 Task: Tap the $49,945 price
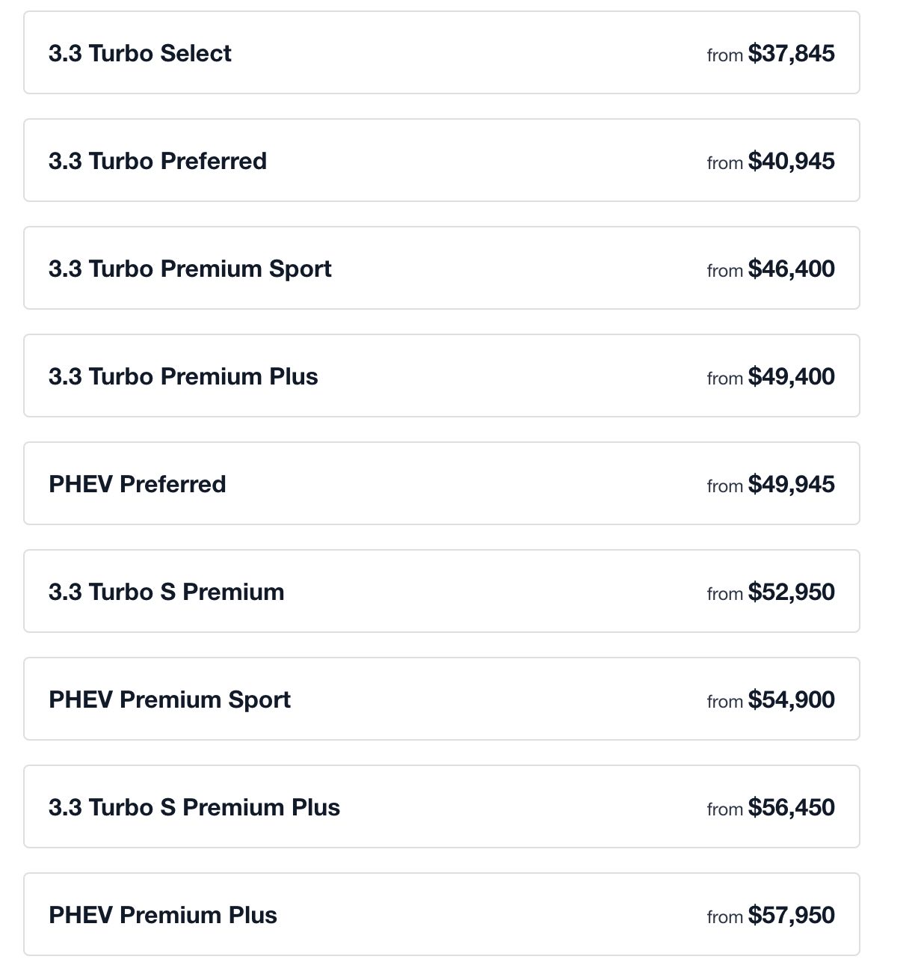click(791, 484)
